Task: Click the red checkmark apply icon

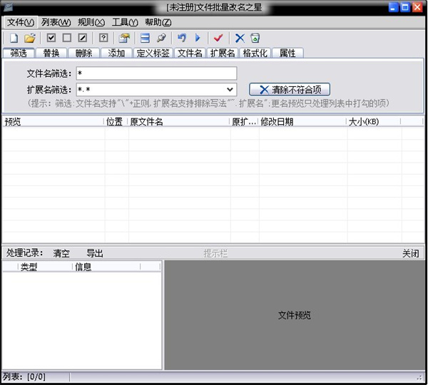Action: tap(218, 38)
